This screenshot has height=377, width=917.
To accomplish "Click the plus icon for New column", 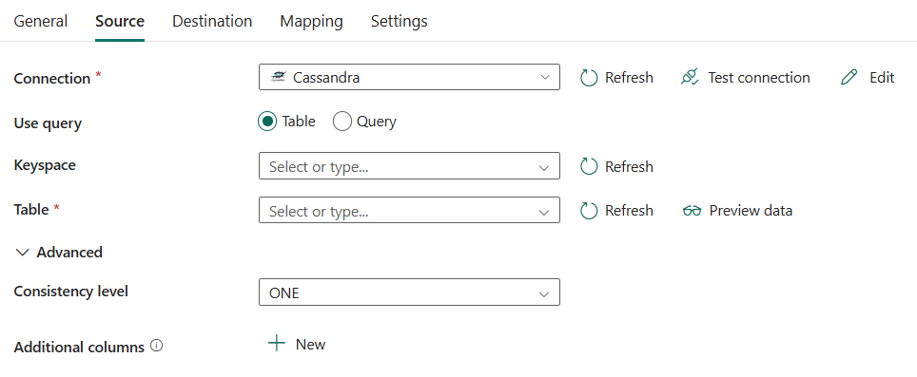I will coord(277,343).
